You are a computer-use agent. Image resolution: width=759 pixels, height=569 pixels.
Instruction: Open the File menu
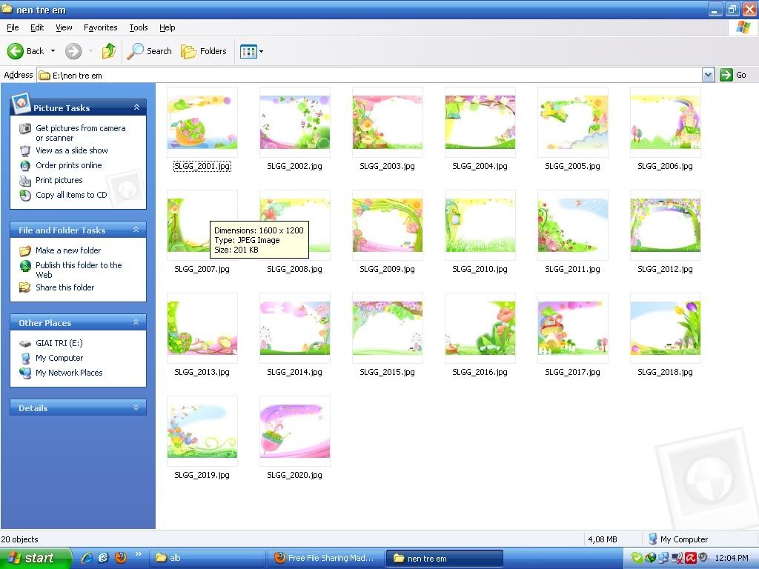coord(13,27)
